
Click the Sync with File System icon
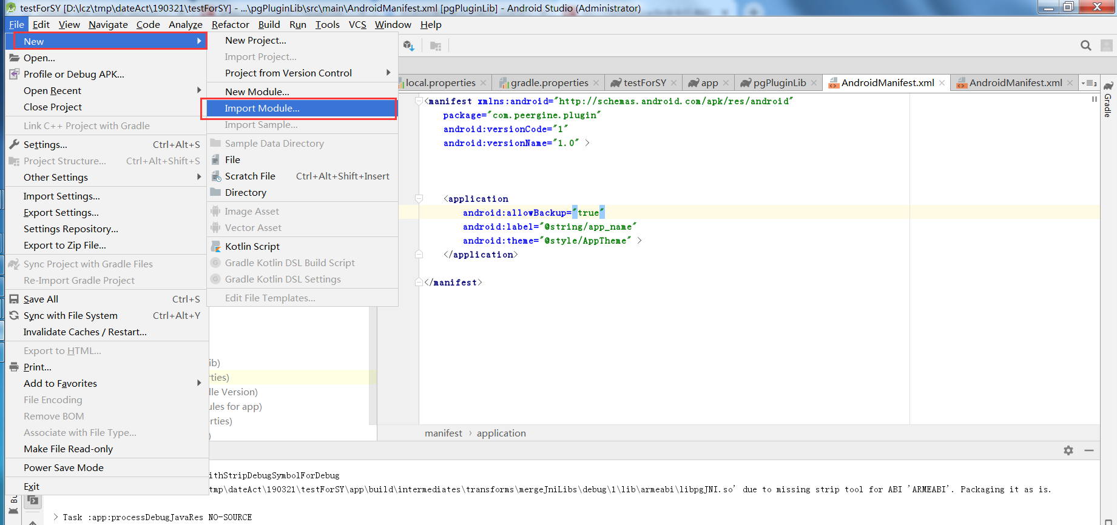pos(14,315)
